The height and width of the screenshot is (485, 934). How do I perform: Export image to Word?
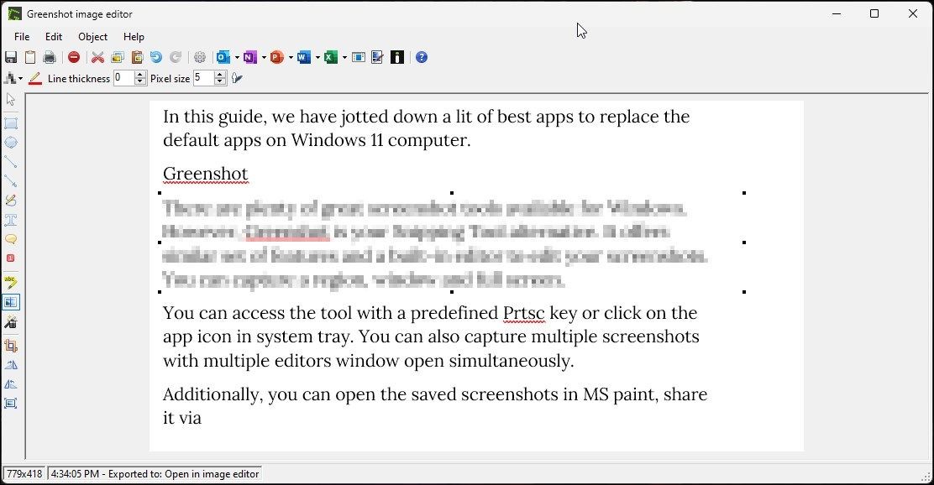(304, 57)
